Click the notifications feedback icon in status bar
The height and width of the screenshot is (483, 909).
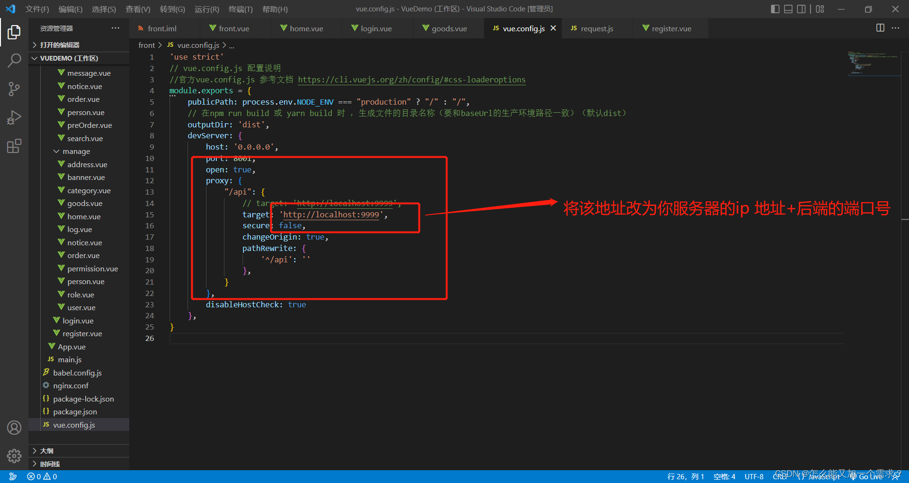click(x=896, y=476)
